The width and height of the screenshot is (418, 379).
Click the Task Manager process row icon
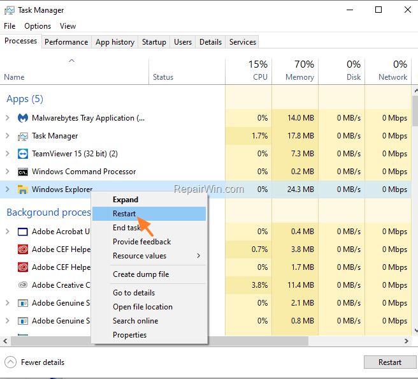[x=23, y=137]
